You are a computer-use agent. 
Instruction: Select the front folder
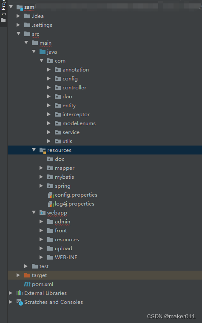[61, 231]
